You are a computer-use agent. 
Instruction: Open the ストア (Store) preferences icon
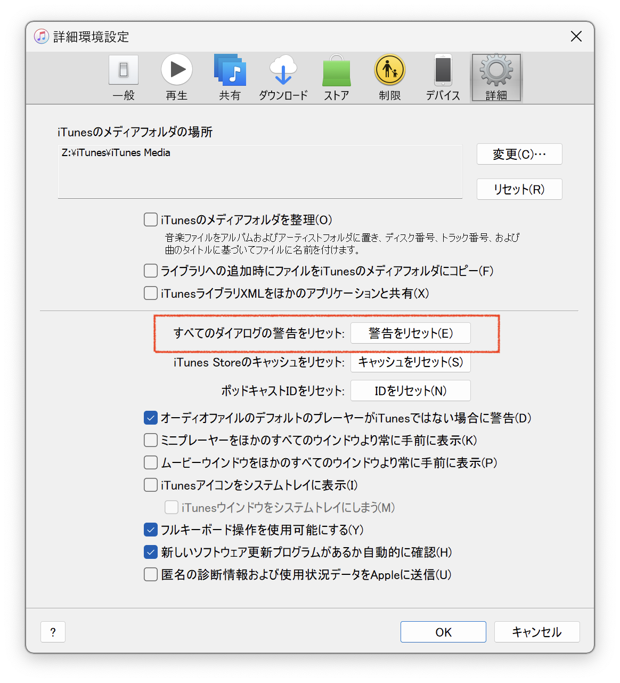(337, 78)
